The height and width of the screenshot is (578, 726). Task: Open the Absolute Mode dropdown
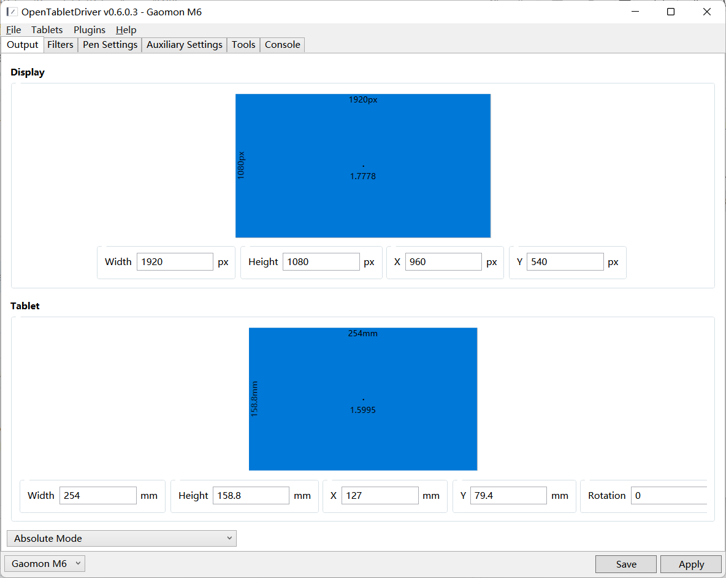tap(121, 538)
